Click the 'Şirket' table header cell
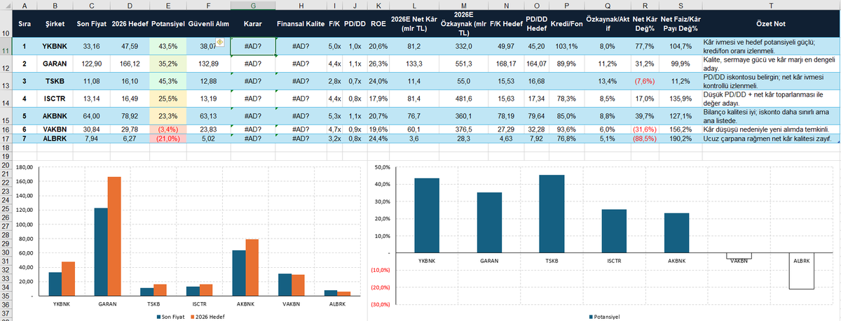 point(55,23)
